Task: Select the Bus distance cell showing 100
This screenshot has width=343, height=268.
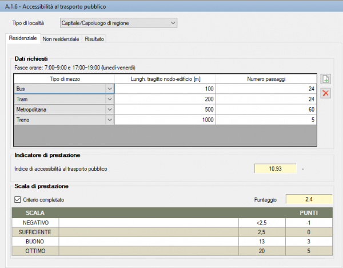Action: pyautogui.click(x=165, y=89)
